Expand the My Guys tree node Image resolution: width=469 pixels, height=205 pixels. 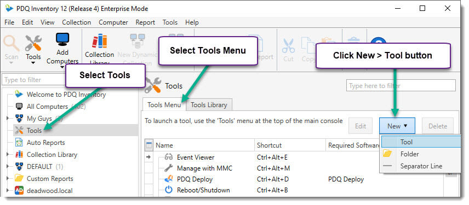click(8, 119)
